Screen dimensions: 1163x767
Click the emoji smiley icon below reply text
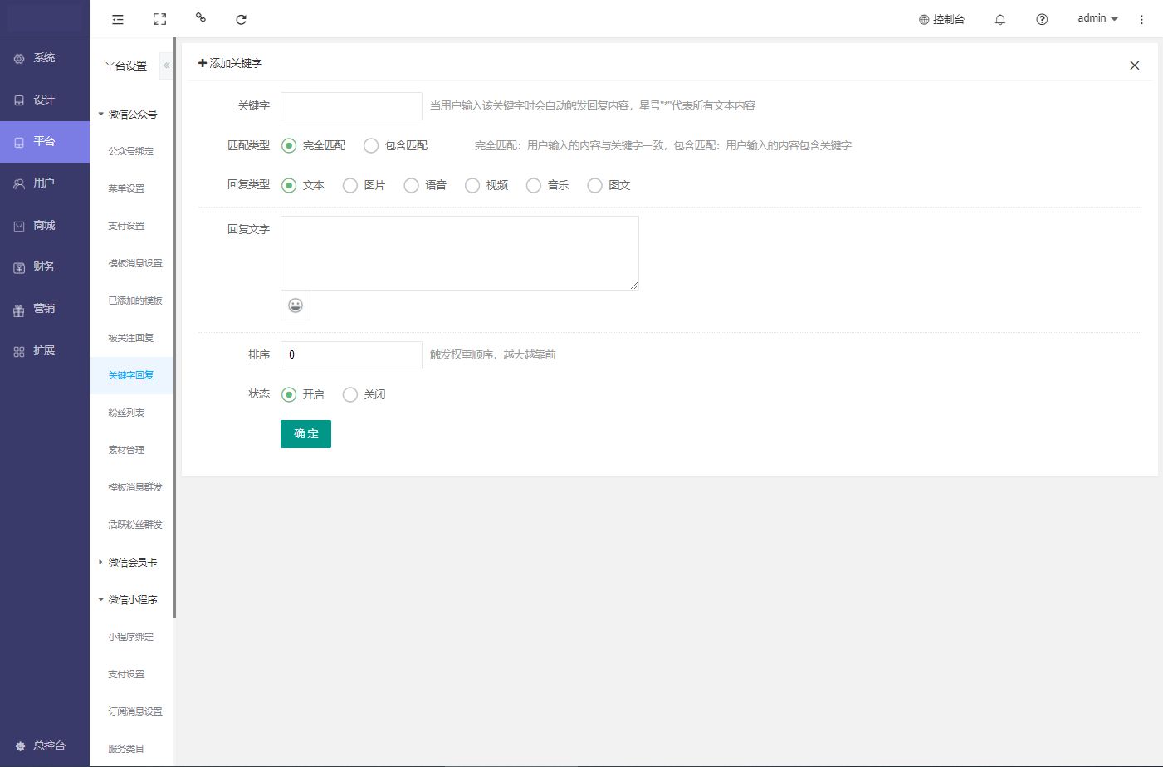(296, 305)
